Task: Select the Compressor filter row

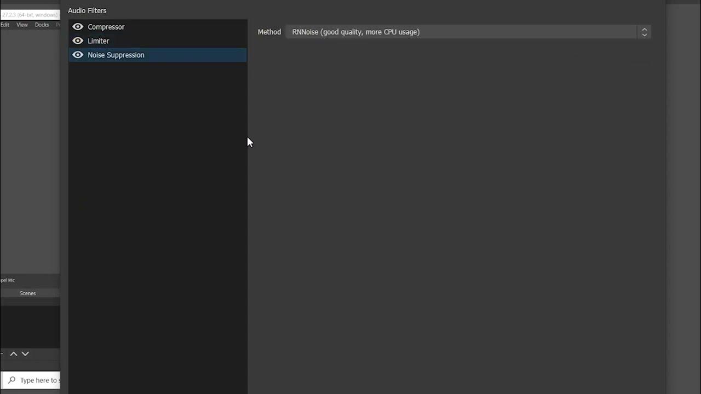Action: 158,27
